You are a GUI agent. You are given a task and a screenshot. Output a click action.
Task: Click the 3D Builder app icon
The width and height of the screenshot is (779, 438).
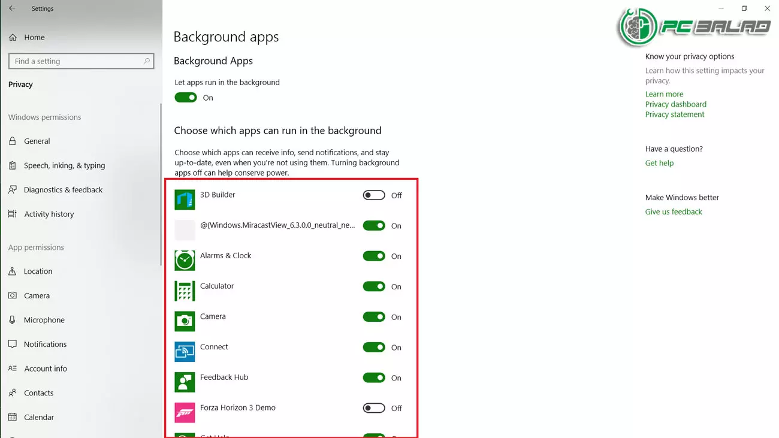185,200
